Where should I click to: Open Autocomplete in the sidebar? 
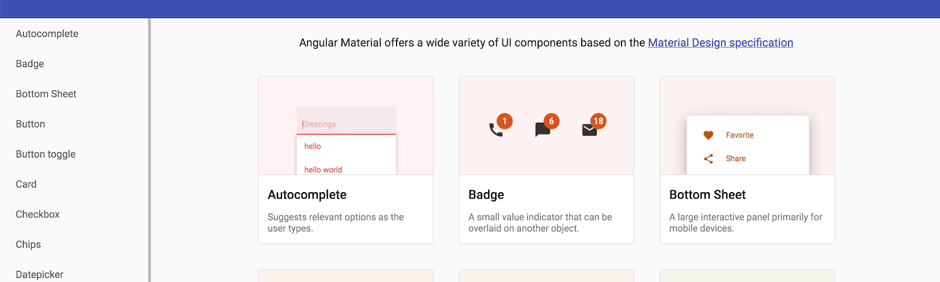coord(47,34)
